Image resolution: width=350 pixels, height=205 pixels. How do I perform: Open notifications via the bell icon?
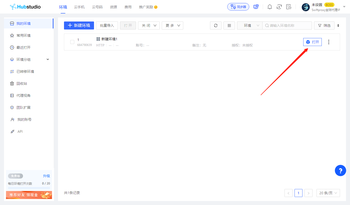(269, 7)
